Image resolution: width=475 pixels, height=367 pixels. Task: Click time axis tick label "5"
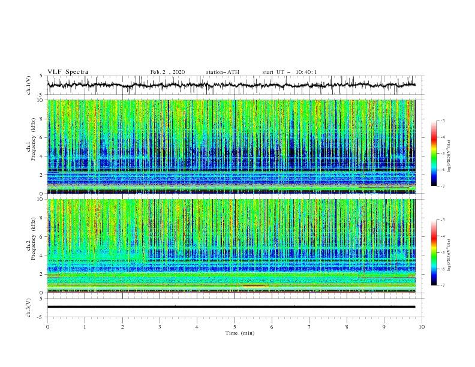point(235,327)
